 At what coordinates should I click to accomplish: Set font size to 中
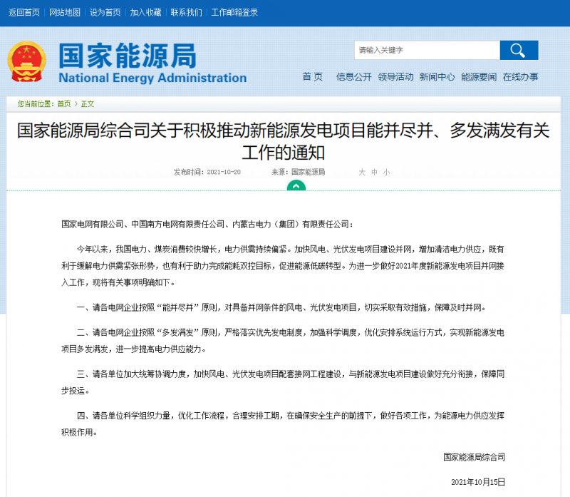[374, 173]
